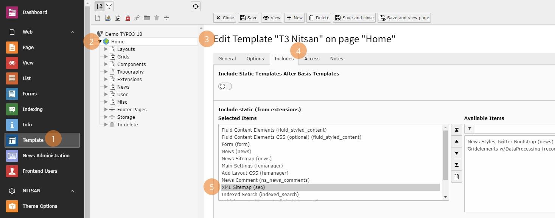555x218 pixels.
Task: Click the refresh page tree icon
Action: tap(195, 6)
